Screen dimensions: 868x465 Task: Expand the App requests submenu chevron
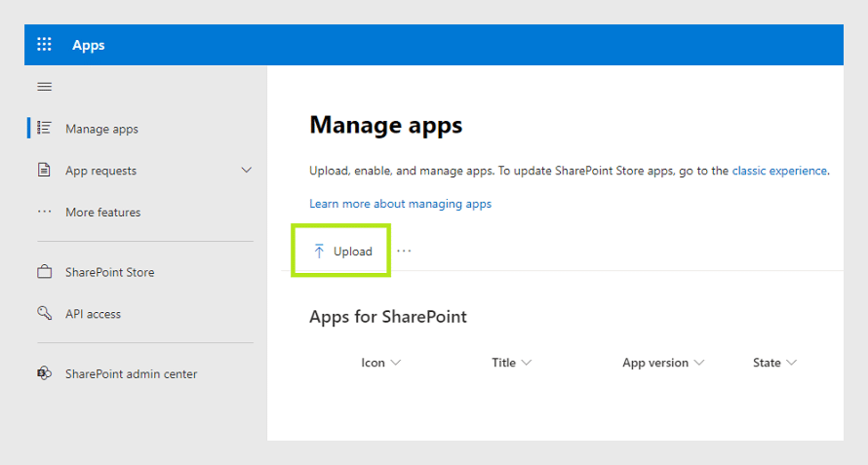pos(247,170)
